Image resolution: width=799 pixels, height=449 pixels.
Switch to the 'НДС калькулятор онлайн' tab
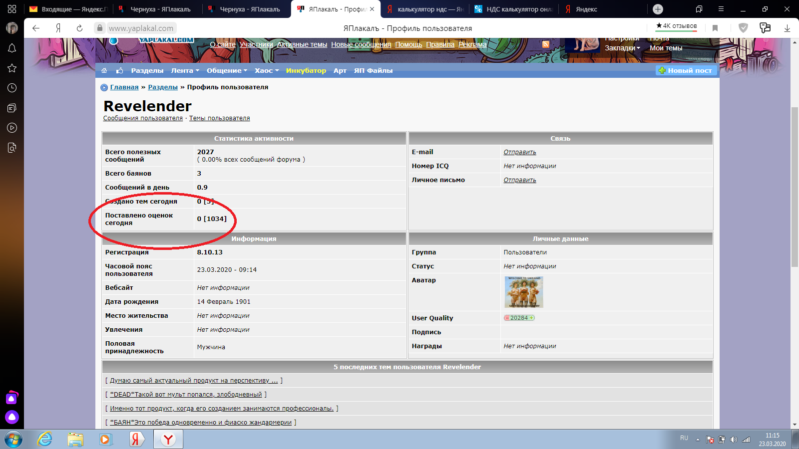click(x=513, y=9)
